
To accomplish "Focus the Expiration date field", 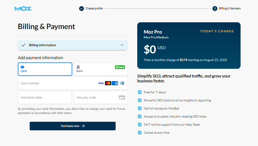I will click(x=45, y=98).
